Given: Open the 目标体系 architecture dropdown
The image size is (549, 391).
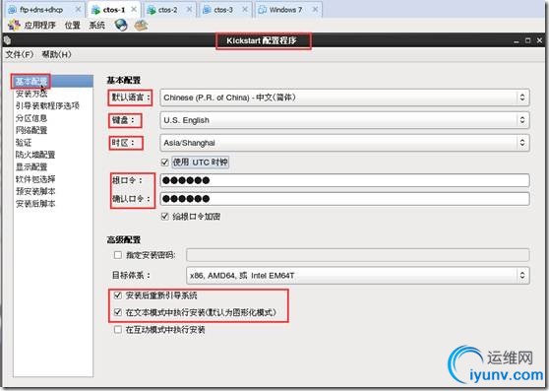Looking at the screenshot, I should [357, 276].
